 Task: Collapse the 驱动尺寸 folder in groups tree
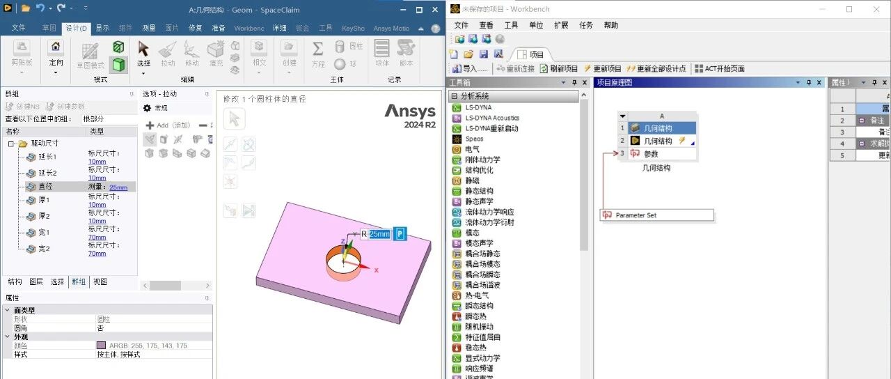12,144
